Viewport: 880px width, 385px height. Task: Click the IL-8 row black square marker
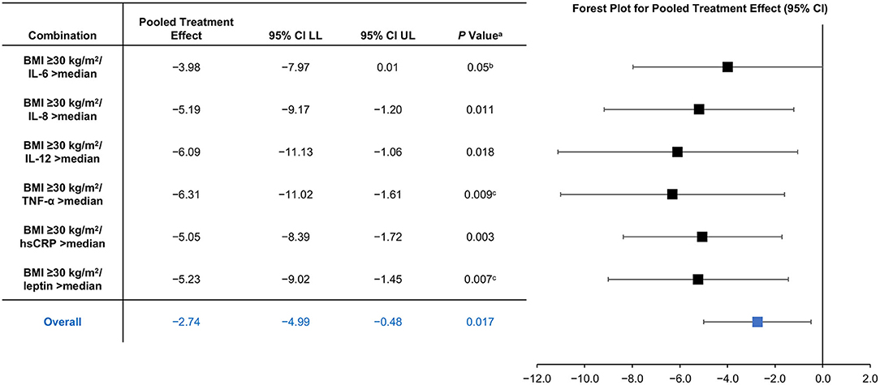pos(699,109)
